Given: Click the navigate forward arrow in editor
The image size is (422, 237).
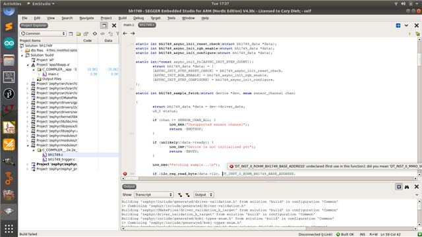Looking at the screenshot, I should (x=133, y=34).
